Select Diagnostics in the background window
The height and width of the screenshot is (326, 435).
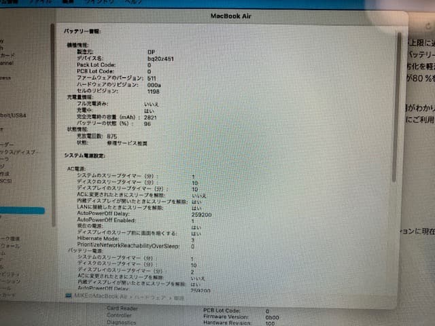click(x=121, y=323)
